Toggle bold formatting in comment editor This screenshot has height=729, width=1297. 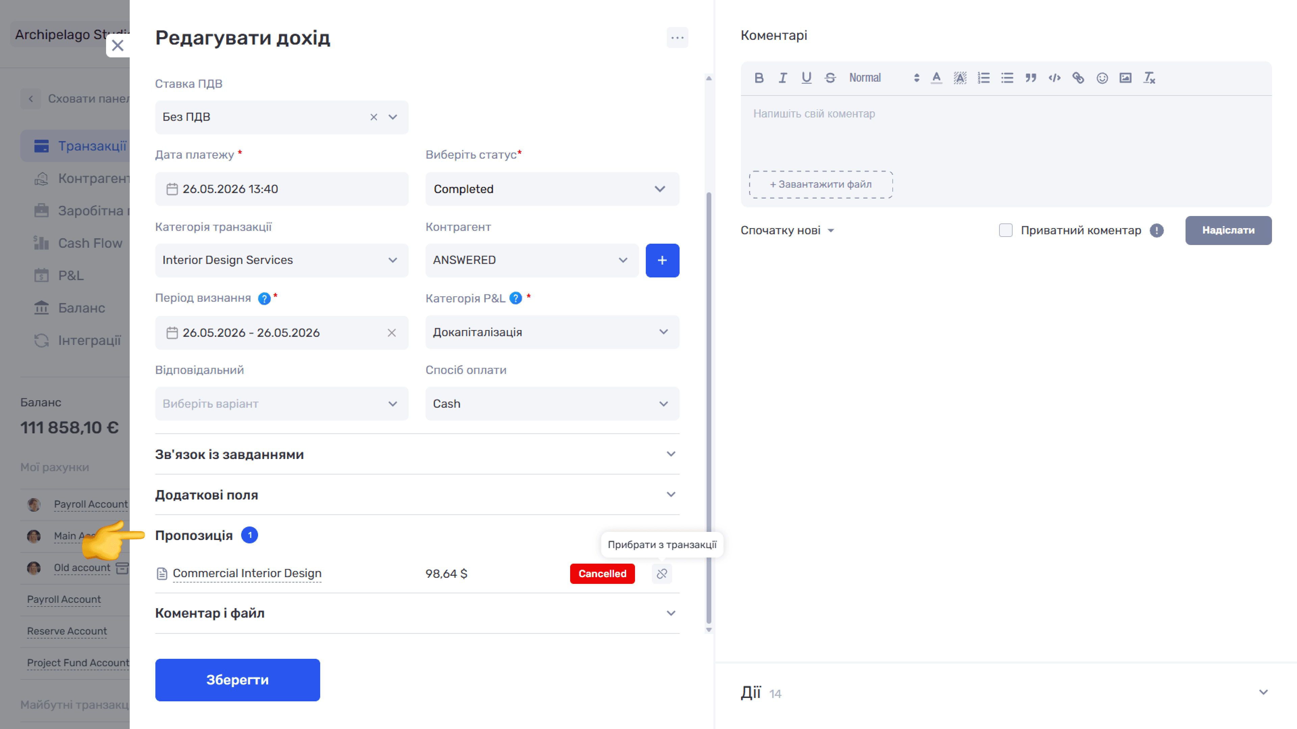[759, 78]
